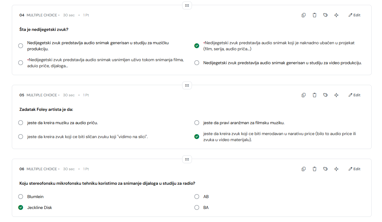The height and width of the screenshot is (222, 382).
Task: Click the tag icon on question 04
Action: point(325,15)
